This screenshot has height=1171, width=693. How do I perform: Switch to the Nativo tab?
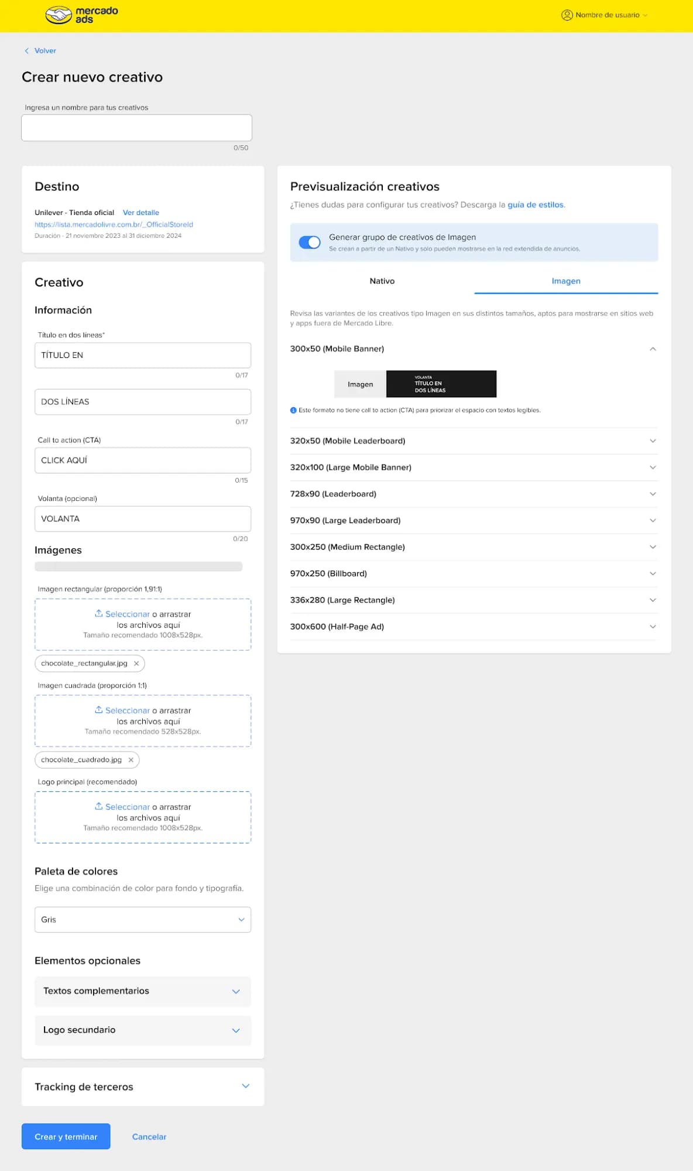(382, 281)
